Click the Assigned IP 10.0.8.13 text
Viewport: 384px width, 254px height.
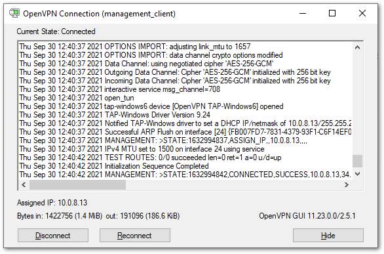[x=52, y=203]
